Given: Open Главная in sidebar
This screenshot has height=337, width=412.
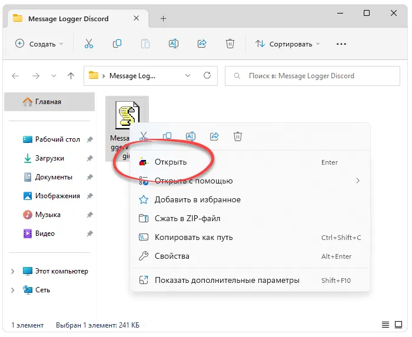Looking at the screenshot, I should click(x=49, y=102).
